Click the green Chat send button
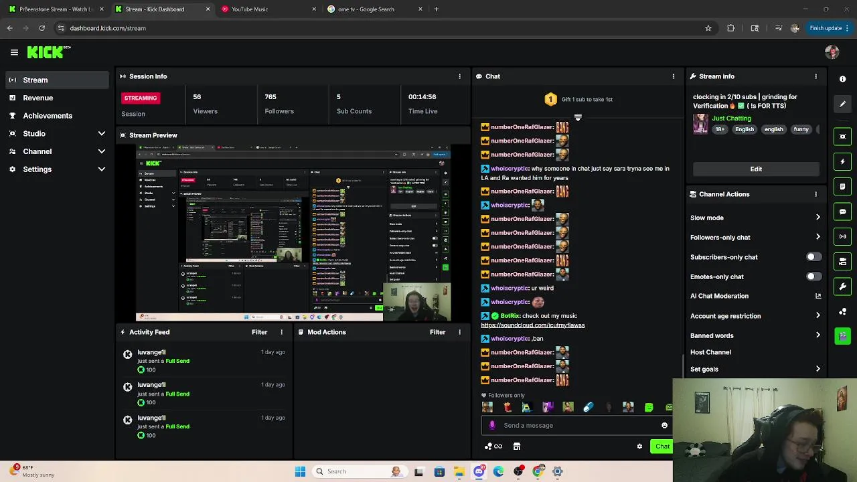Image resolution: width=857 pixels, height=482 pixels. click(x=662, y=447)
